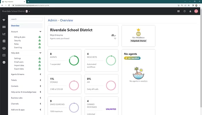Open the knowledge base book icon
Viewport: 202px width, 115px height.
pos(4,41)
